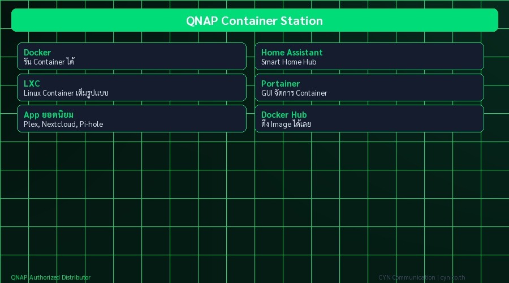Image resolution: width=509 pixels, height=283 pixels.
Task: Open the App ยอดนิยม card
Action: 132,119
